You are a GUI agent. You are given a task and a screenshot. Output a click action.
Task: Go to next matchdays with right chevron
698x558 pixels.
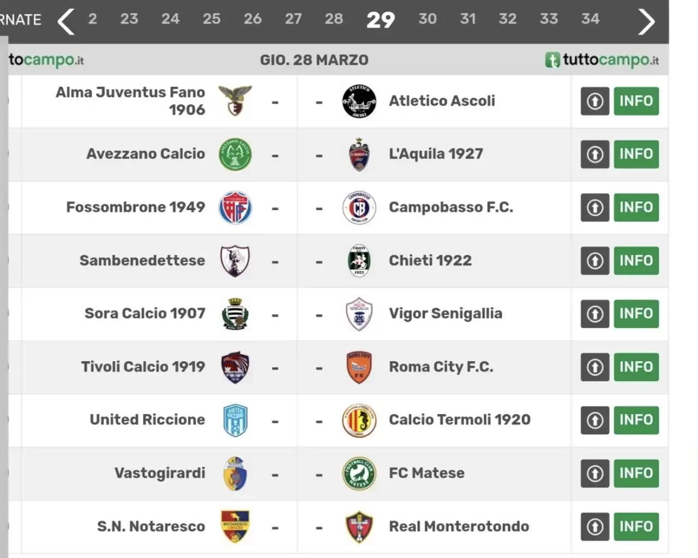click(x=646, y=22)
